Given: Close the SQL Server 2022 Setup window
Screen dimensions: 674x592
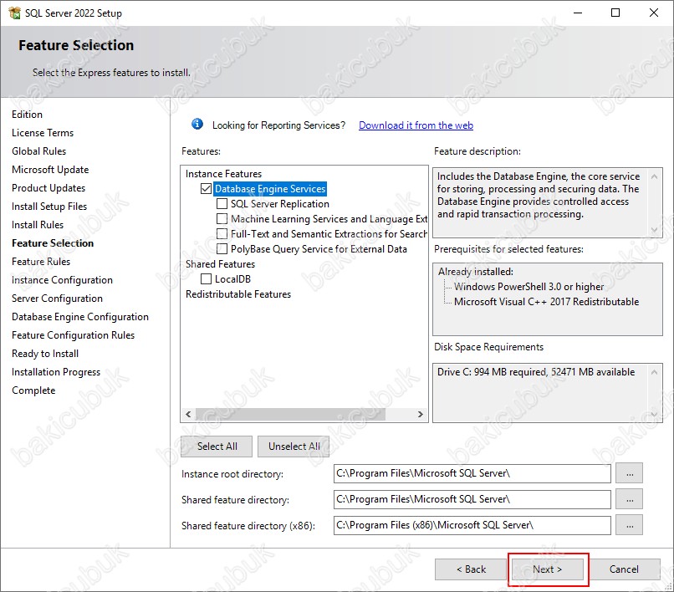Looking at the screenshot, I should (653, 13).
